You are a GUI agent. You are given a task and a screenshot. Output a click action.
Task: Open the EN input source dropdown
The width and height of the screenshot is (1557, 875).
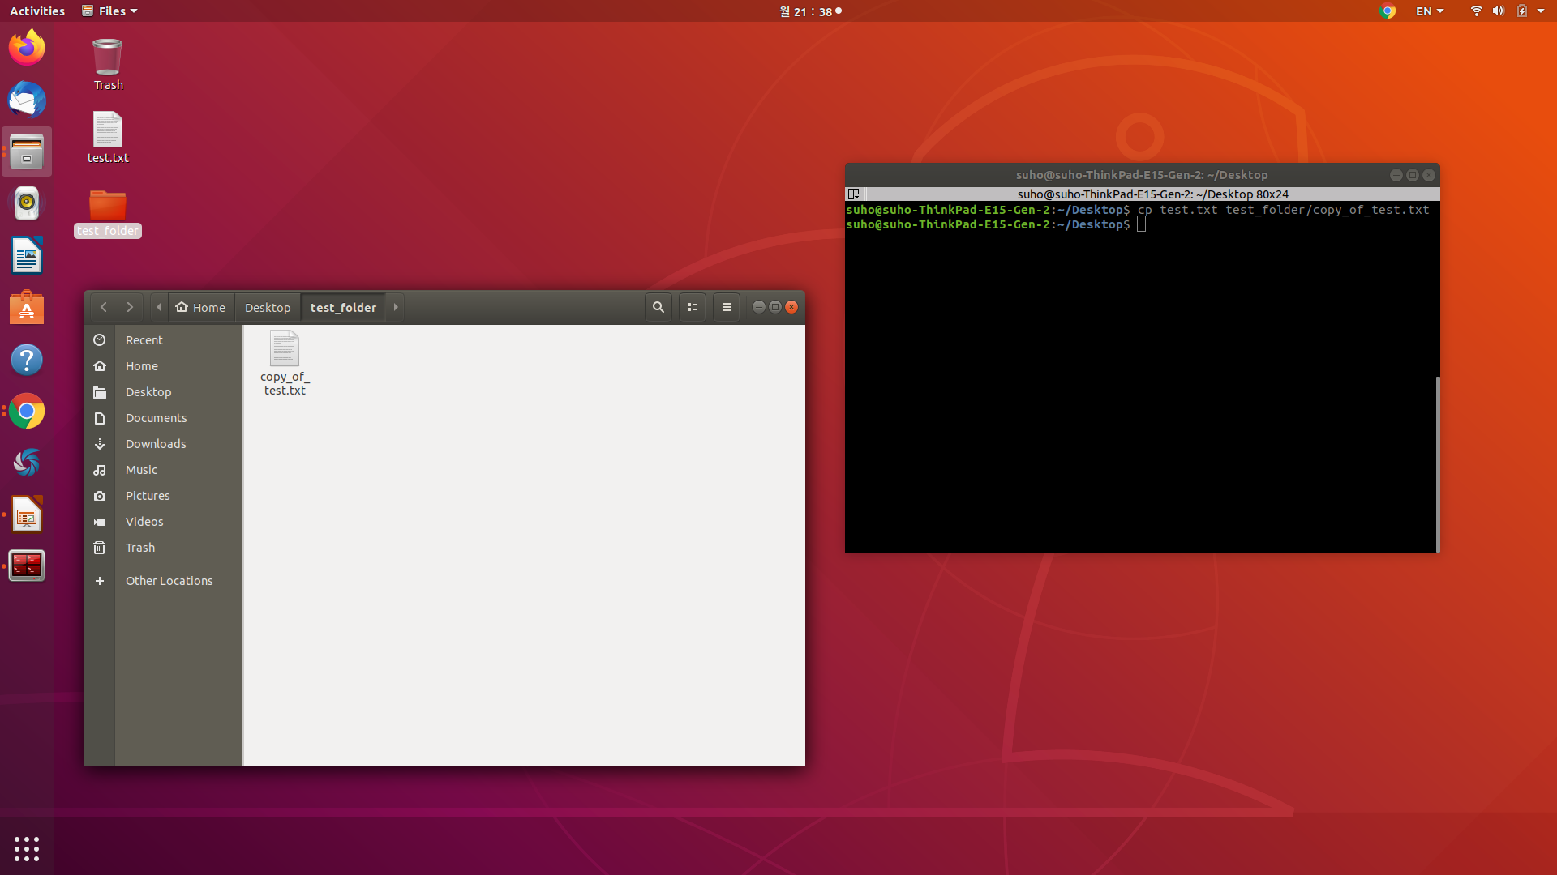[1429, 11]
